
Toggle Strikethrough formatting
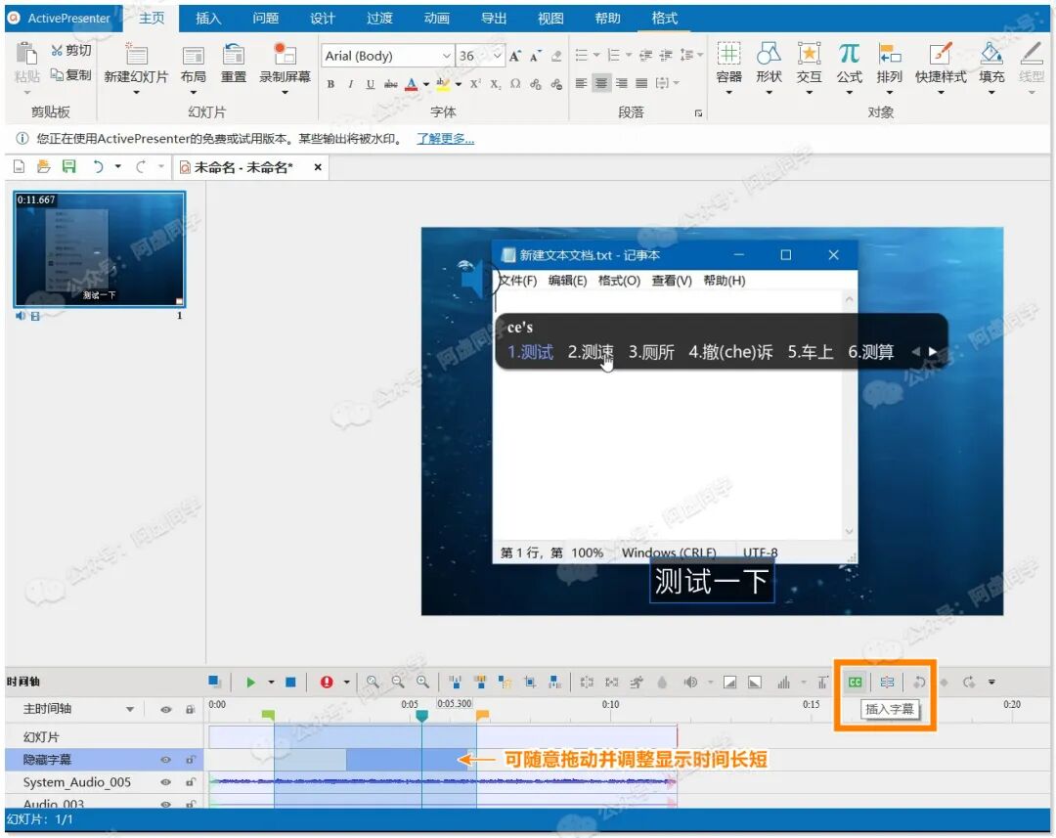pyautogui.click(x=390, y=83)
